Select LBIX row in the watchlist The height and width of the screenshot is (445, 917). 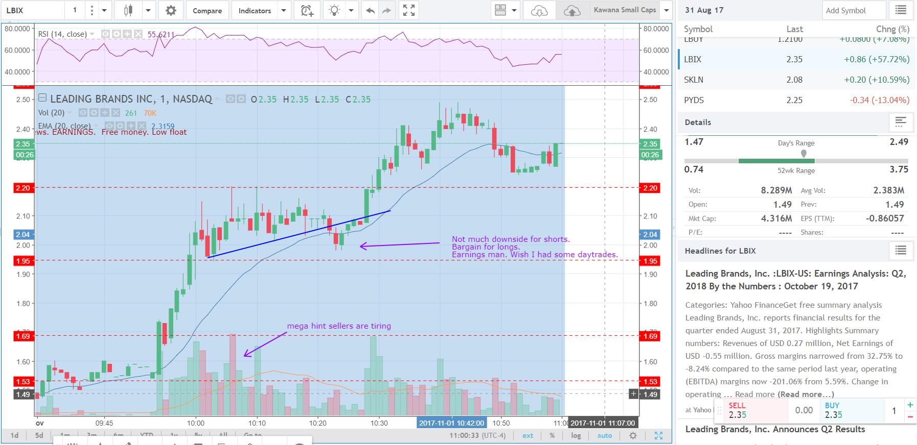pyautogui.click(x=796, y=59)
